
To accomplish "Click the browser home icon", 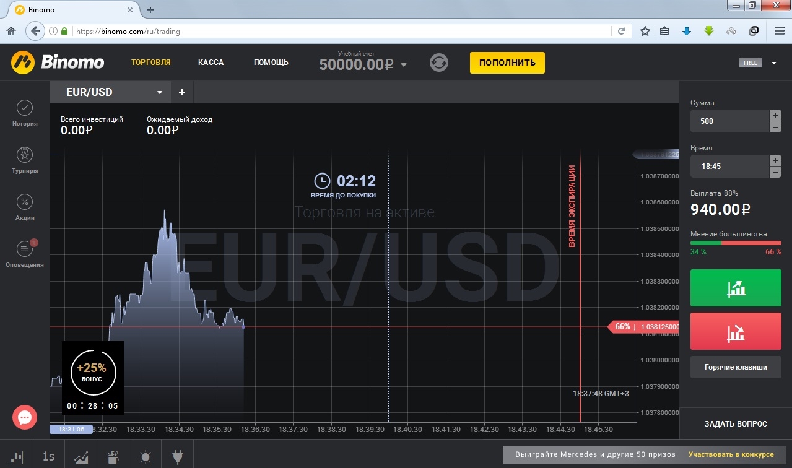I will [x=11, y=31].
